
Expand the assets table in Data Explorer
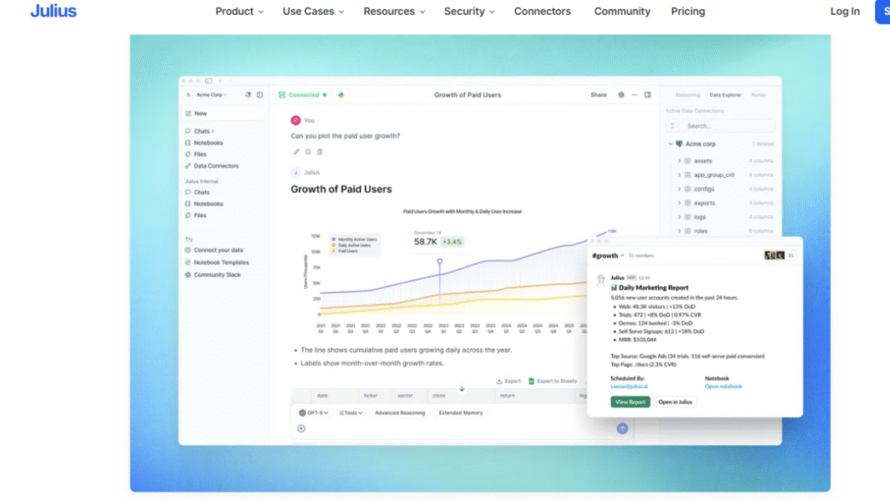(679, 161)
